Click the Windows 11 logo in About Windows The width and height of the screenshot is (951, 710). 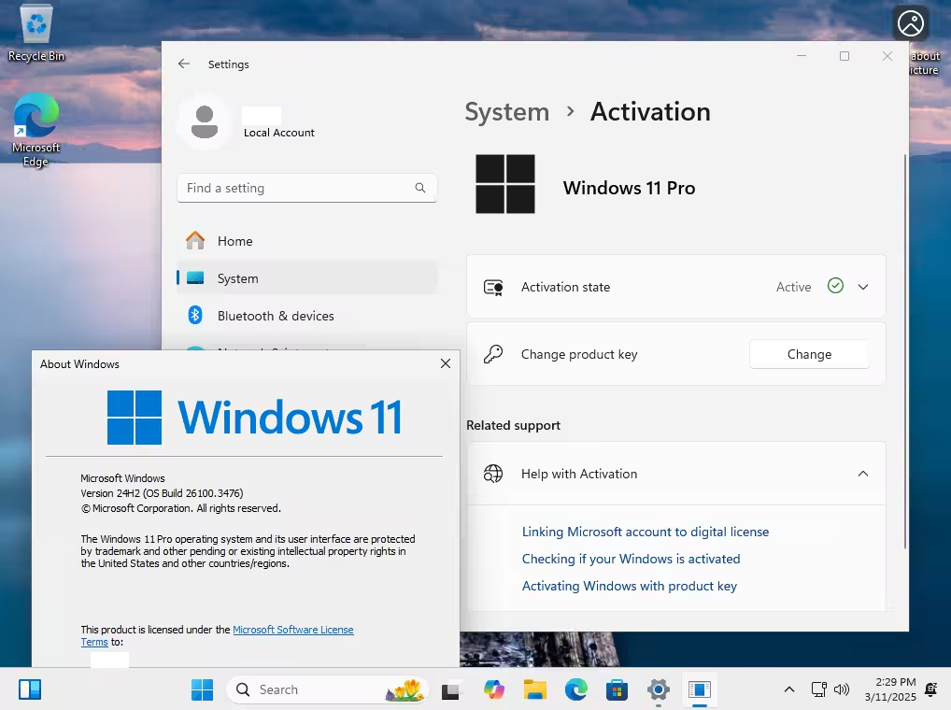point(255,418)
